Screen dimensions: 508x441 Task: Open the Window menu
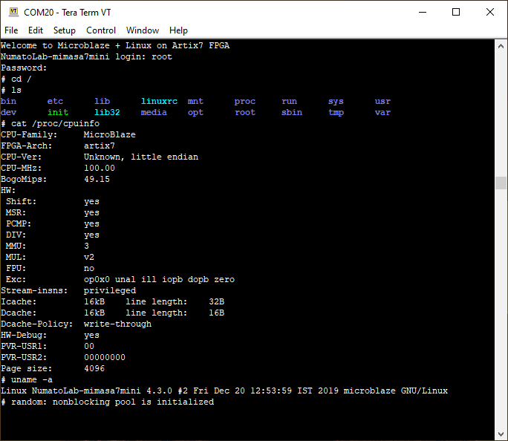pos(142,30)
